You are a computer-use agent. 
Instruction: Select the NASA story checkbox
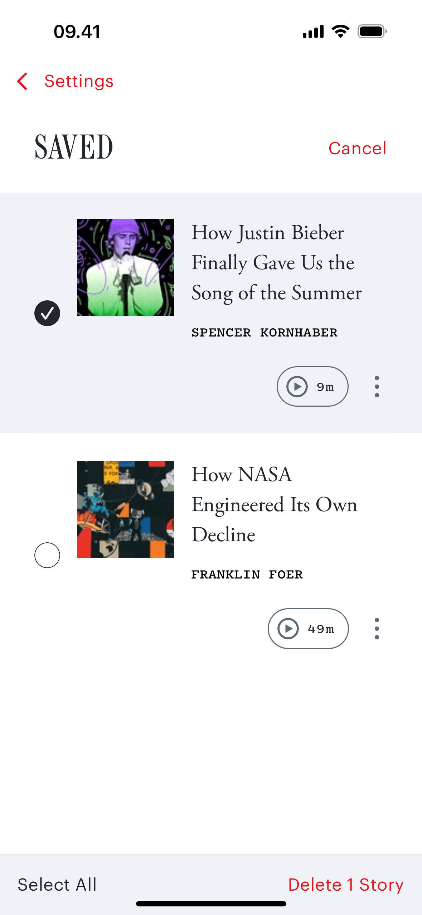tap(47, 555)
